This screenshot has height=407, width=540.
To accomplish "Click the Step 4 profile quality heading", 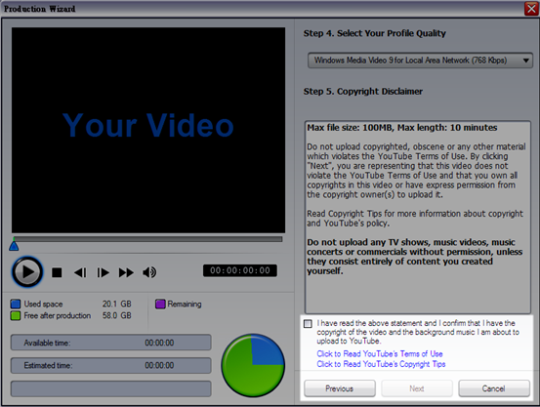I will click(375, 33).
